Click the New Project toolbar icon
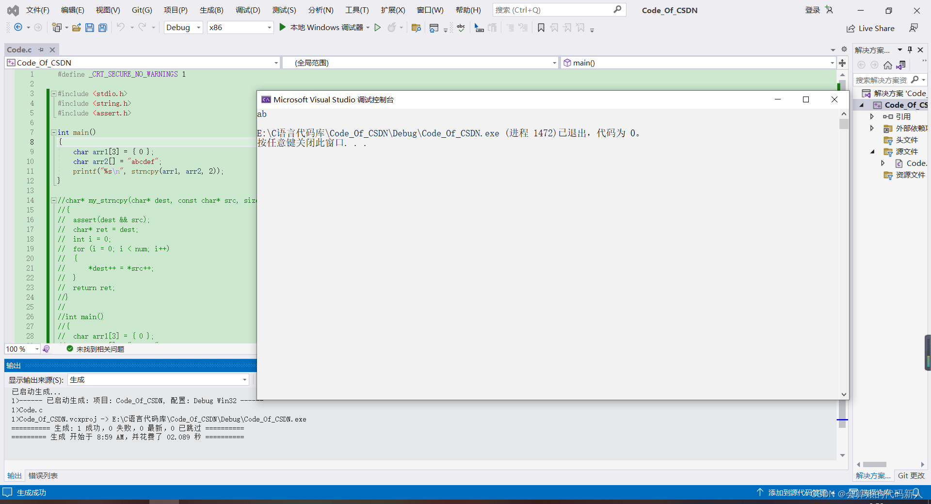 [57, 28]
